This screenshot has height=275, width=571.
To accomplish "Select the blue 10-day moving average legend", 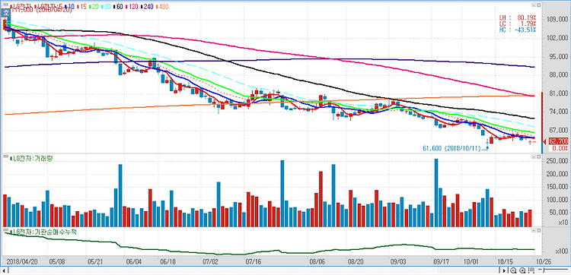I will click(x=69, y=7).
